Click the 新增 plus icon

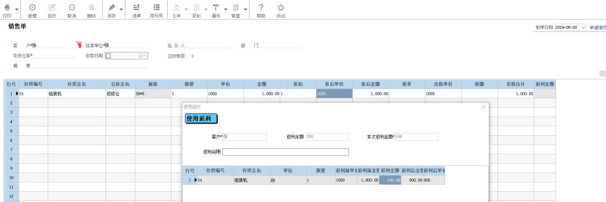[x=33, y=7]
